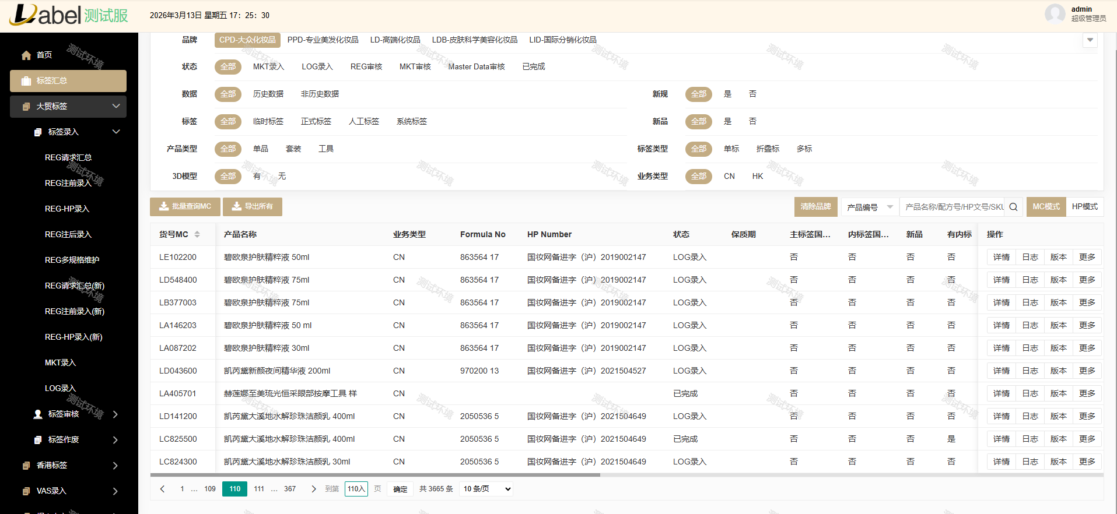The height and width of the screenshot is (514, 1117).
Task: Go to page 367
Action: [290, 489]
